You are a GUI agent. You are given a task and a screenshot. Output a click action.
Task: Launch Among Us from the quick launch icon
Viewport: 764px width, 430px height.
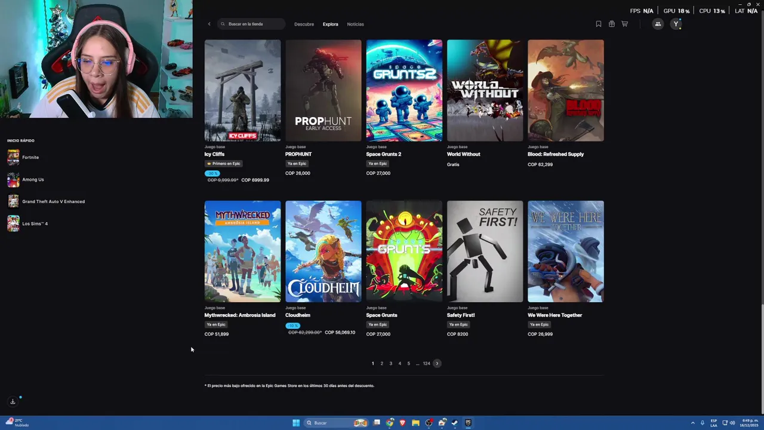point(13,179)
